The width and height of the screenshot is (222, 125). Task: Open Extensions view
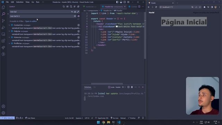(3, 41)
